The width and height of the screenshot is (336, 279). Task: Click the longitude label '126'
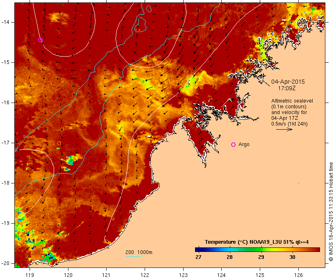[298, 275]
